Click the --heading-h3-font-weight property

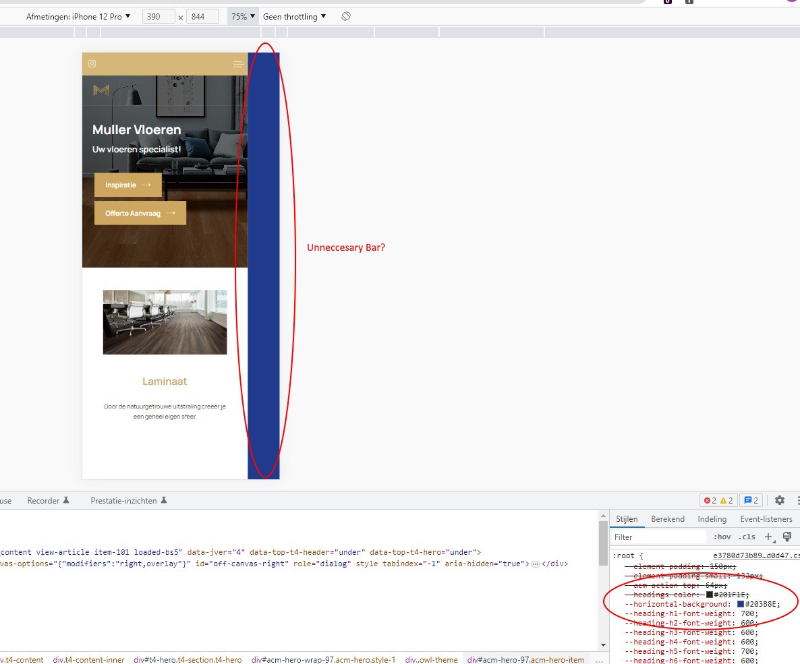coord(679,632)
